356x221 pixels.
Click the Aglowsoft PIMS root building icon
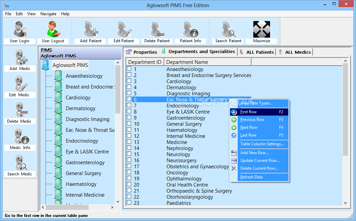(x=46, y=65)
